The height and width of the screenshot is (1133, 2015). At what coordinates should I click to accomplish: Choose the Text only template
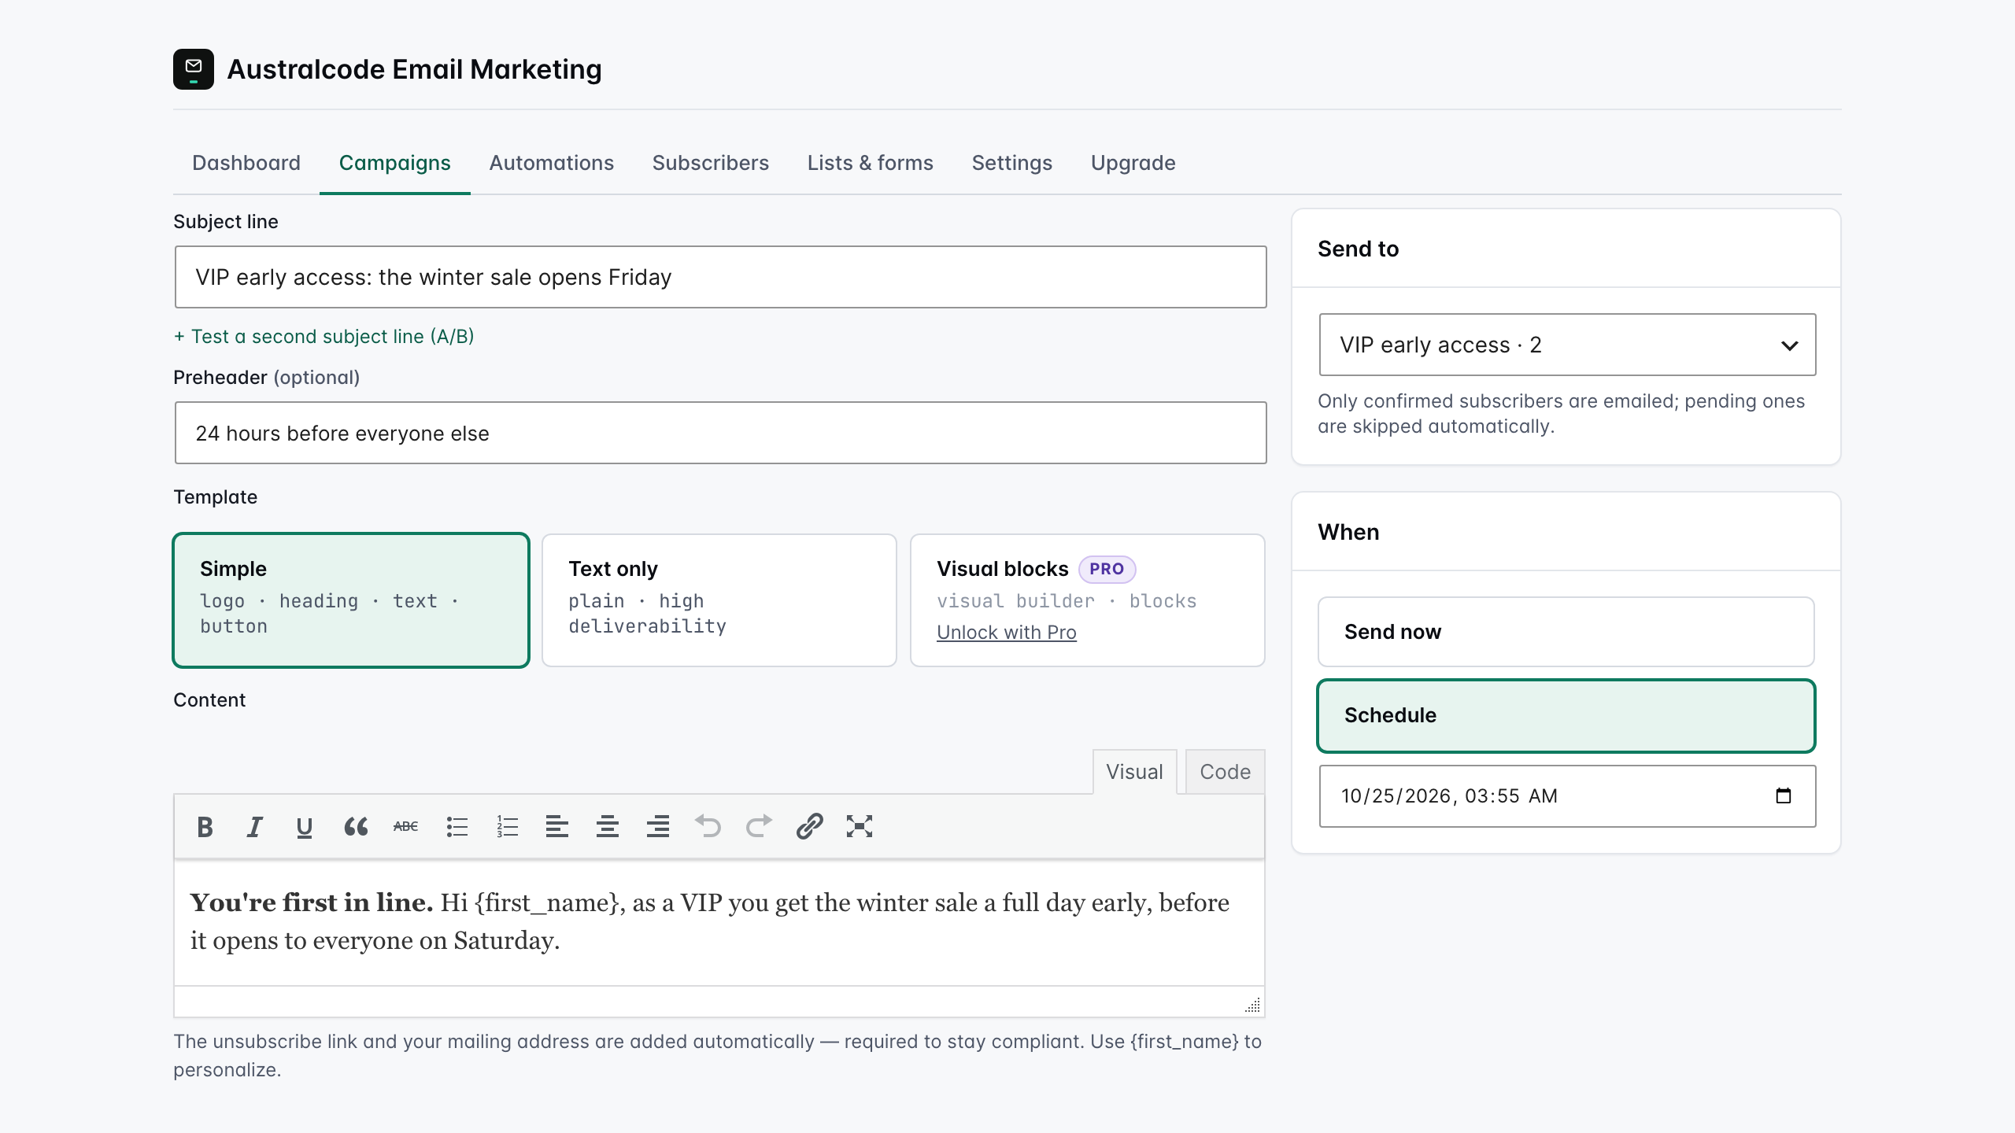(x=719, y=600)
